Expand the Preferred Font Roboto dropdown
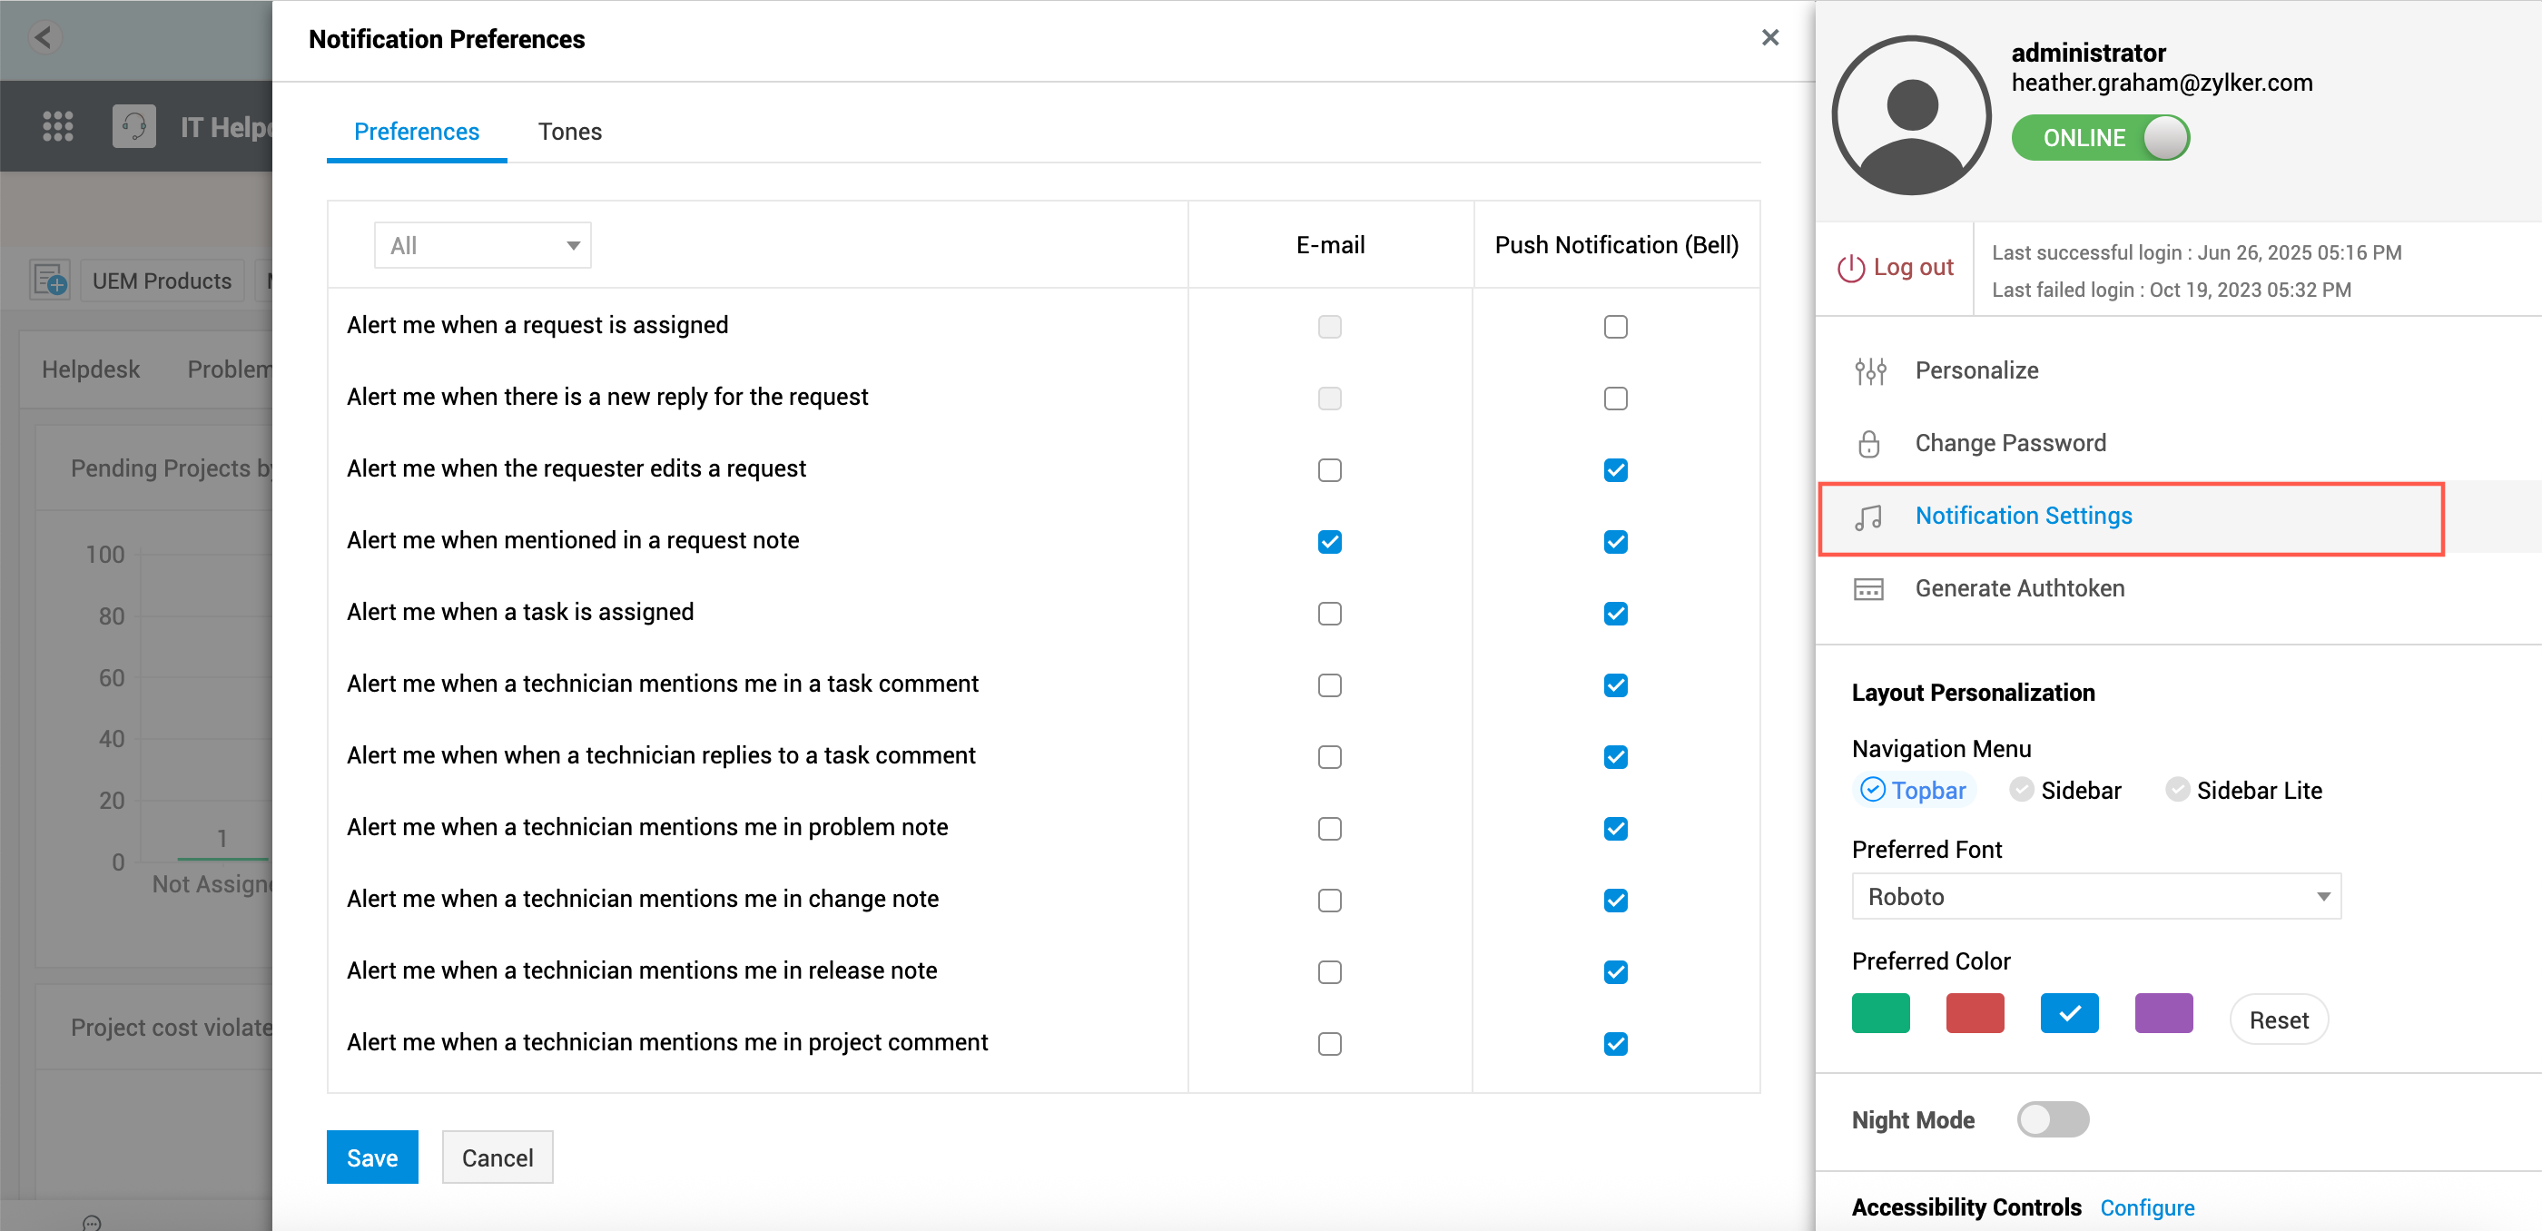This screenshot has width=2542, height=1231. coord(2095,897)
